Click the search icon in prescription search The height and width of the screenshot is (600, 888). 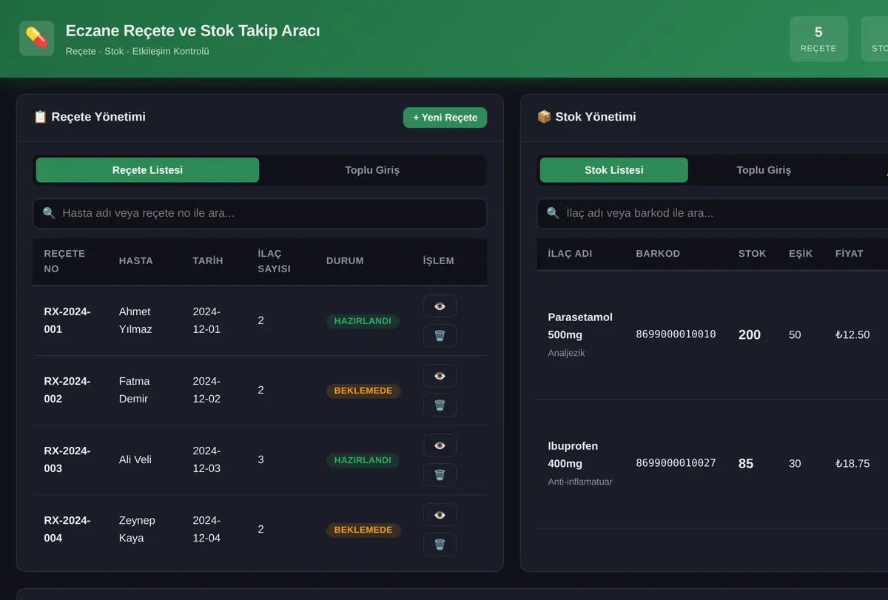(x=49, y=213)
